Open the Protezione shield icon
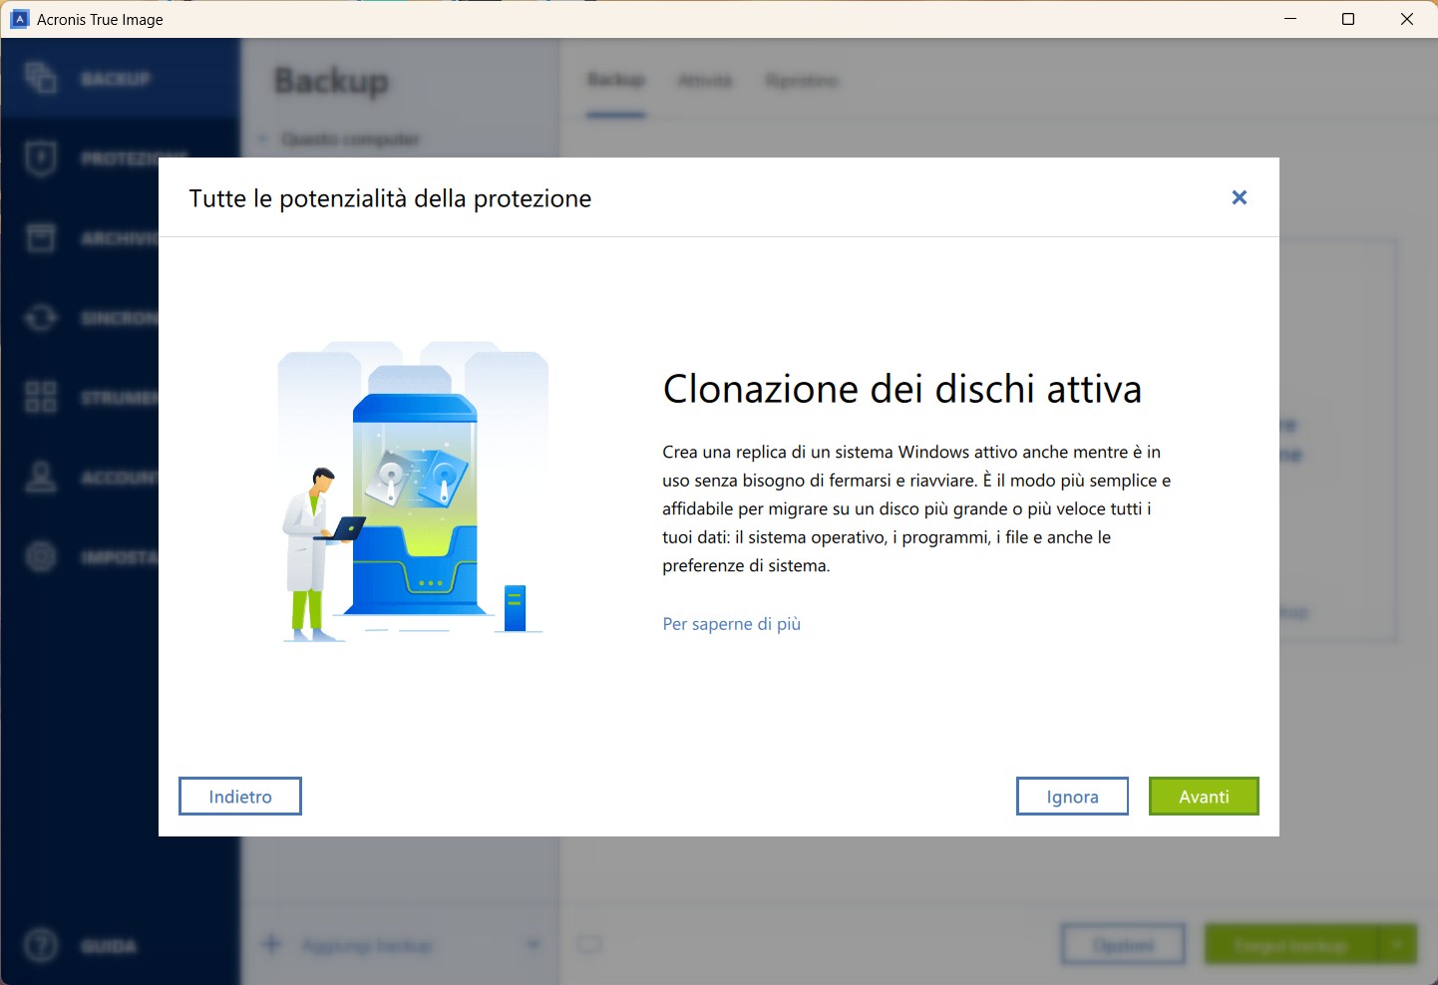This screenshot has width=1438, height=985. point(41,158)
